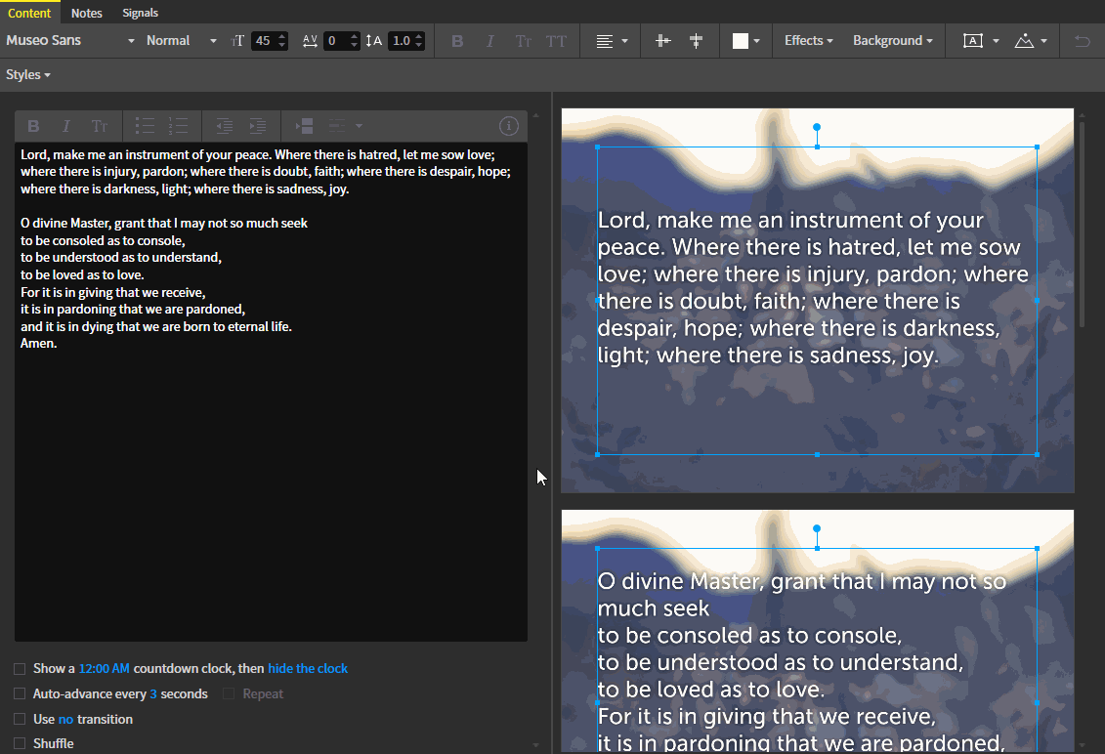Screen dimensions: 1105x754
Task: Enable the countdown clock checkbox
Action: [20, 669]
